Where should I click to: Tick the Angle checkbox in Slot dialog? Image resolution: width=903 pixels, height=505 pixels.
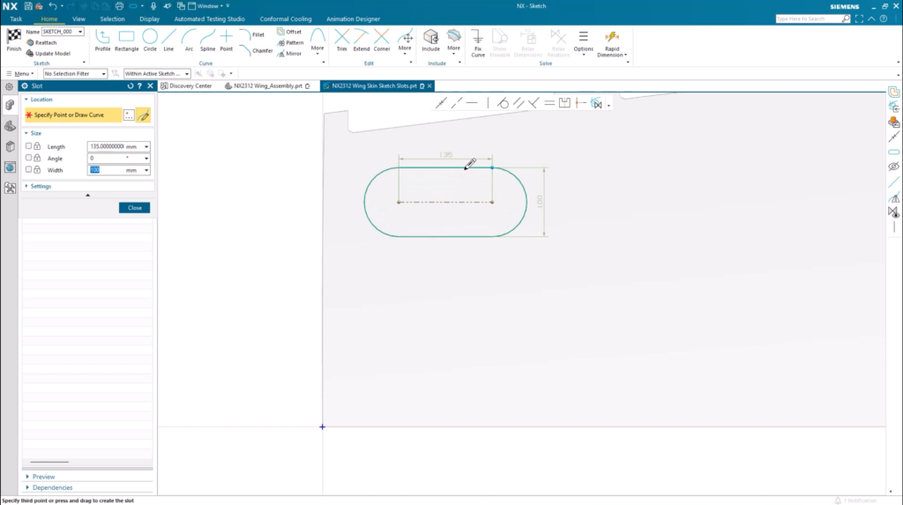(x=29, y=158)
